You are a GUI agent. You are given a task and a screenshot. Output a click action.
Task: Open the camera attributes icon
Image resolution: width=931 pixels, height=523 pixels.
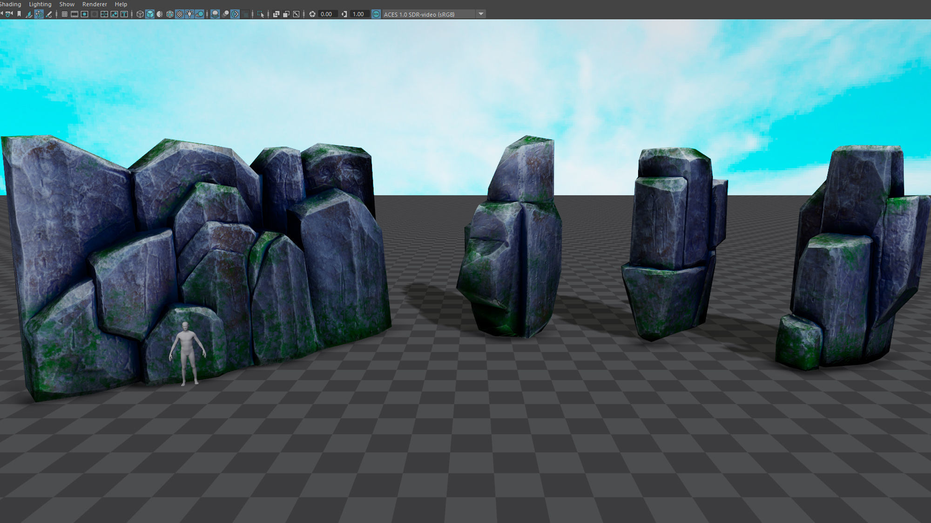(8, 14)
